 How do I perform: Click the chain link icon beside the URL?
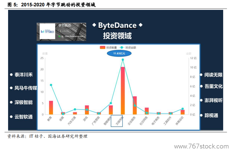(62, 36)
